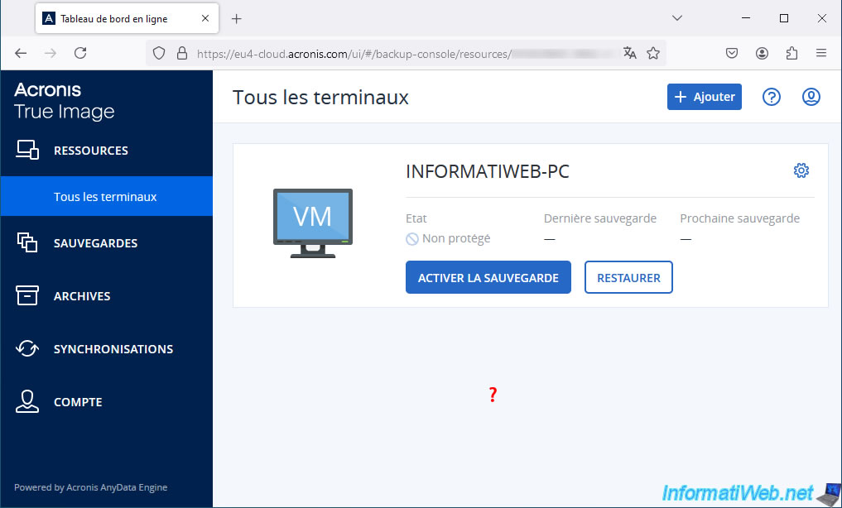Bookmark this page with star icon
The width and height of the screenshot is (842, 508).
pos(653,53)
